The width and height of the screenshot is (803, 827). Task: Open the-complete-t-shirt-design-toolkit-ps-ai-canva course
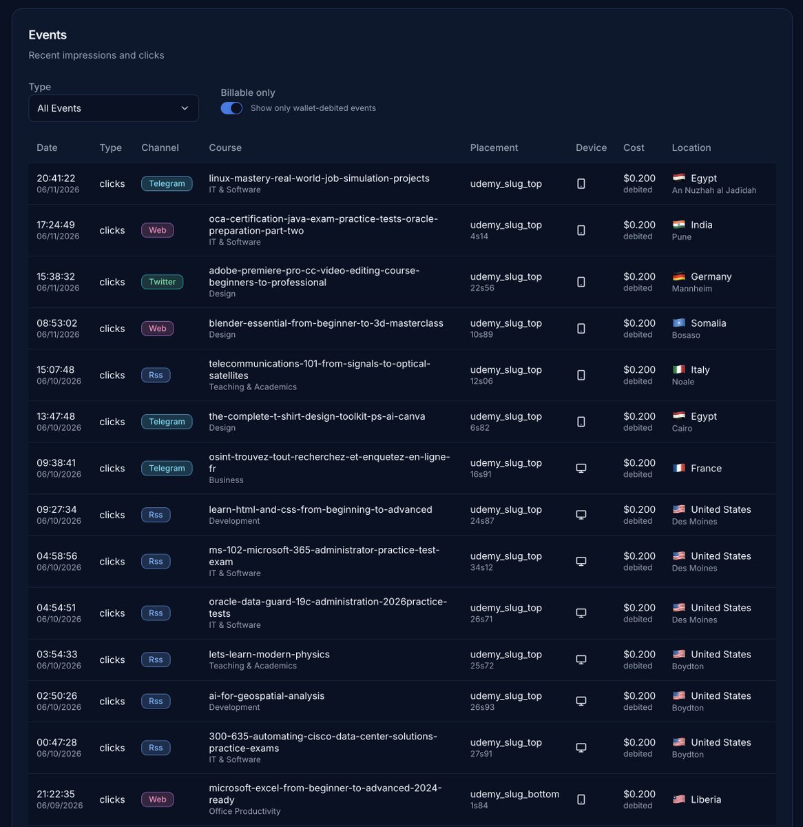(x=317, y=416)
